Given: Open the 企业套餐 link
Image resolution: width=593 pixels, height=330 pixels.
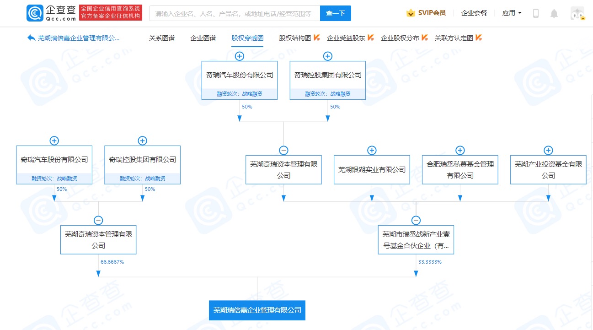Looking at the screenshot, I should coord(474,13).
